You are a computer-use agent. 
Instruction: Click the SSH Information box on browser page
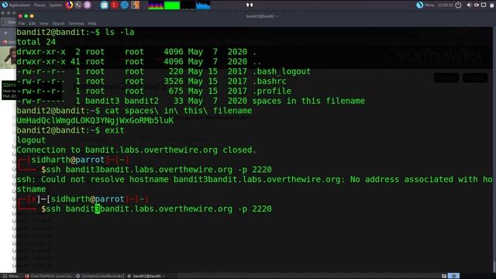pos(9,90)
